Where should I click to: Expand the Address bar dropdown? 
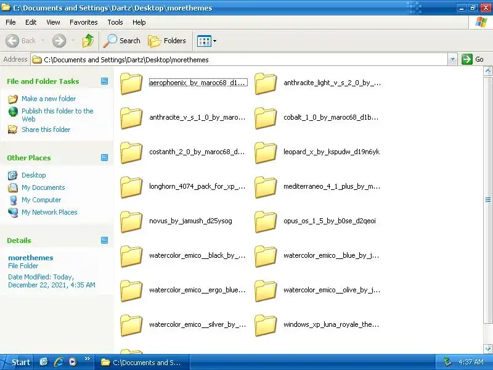pos(452,59)
